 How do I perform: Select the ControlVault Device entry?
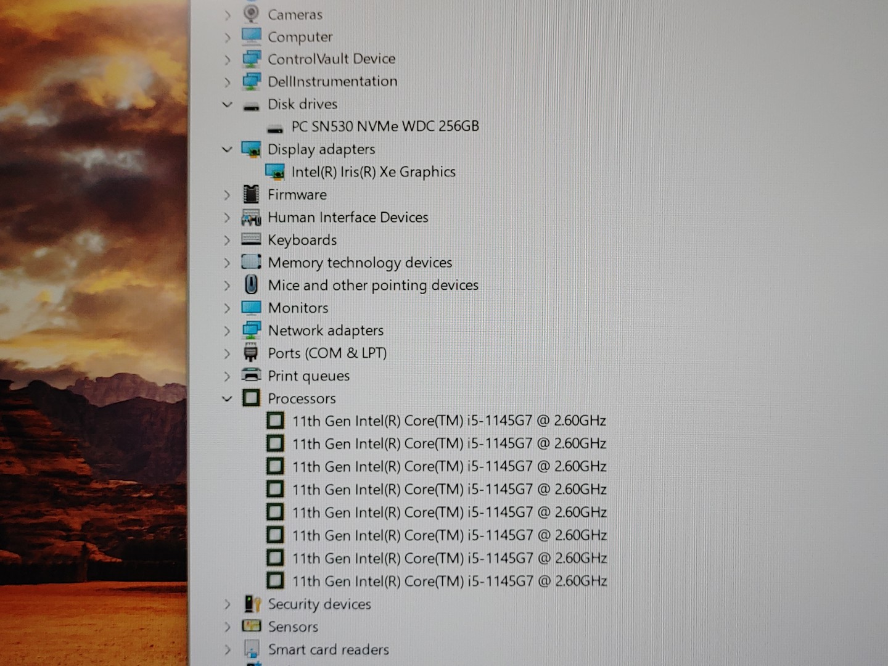coord(332,59)
